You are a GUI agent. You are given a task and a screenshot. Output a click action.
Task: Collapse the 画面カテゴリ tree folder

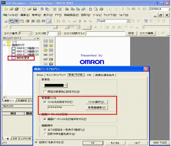click(x=4, y=45)
